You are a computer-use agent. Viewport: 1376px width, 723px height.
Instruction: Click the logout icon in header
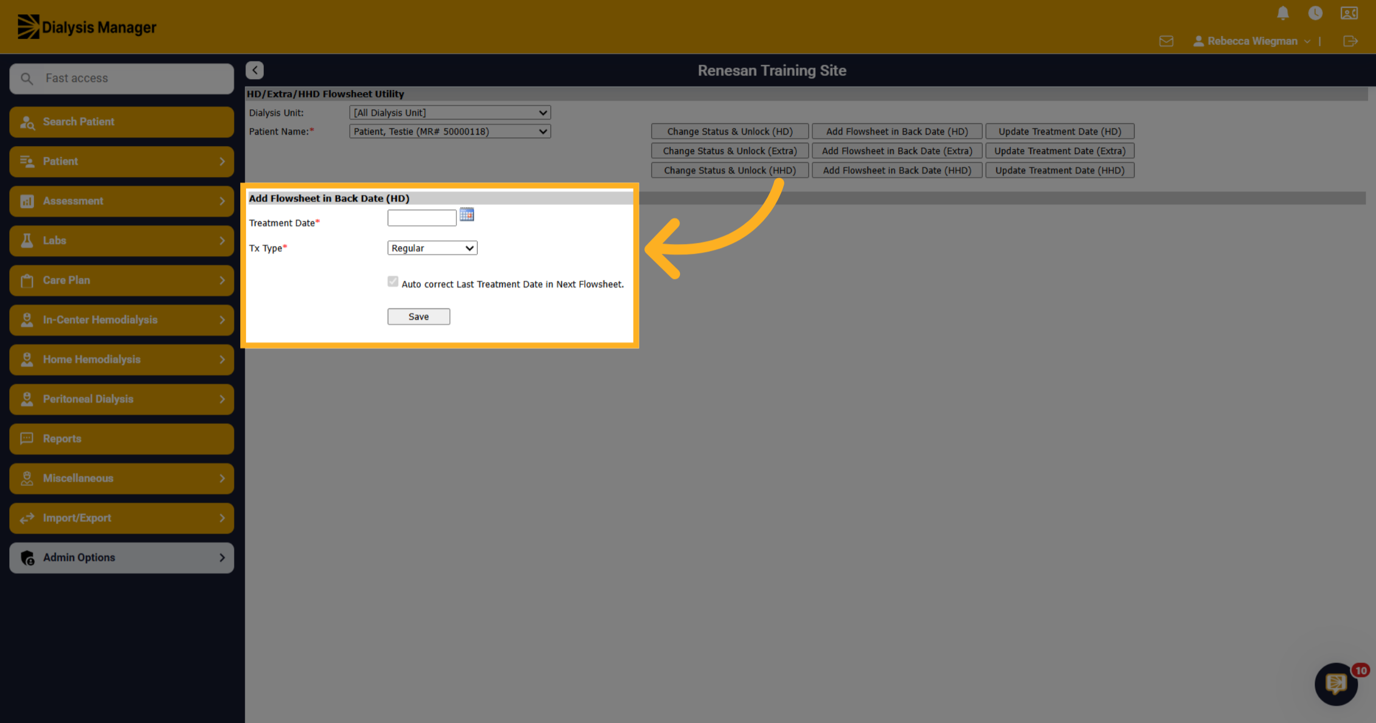point(1350,41)
